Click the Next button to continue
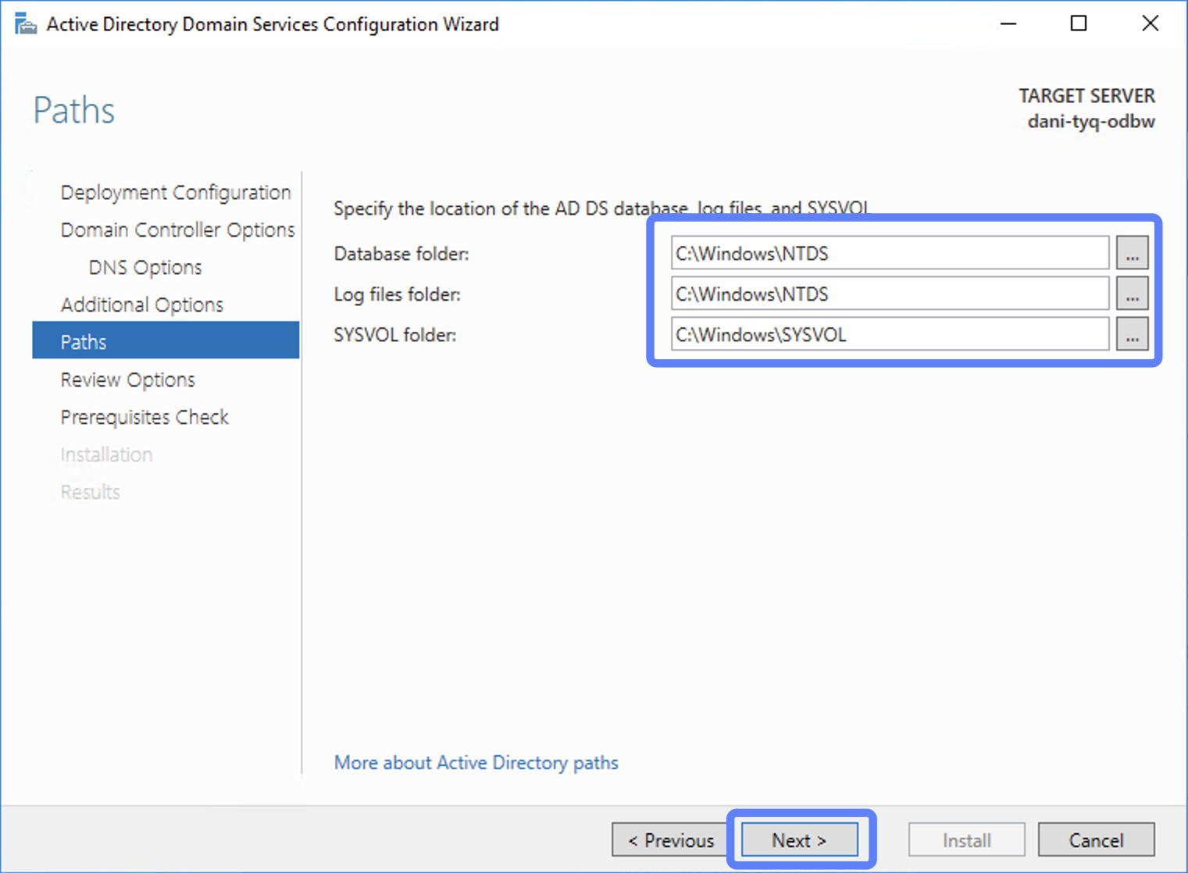Screen dimensions: 1188x873 tap(798, 839)
